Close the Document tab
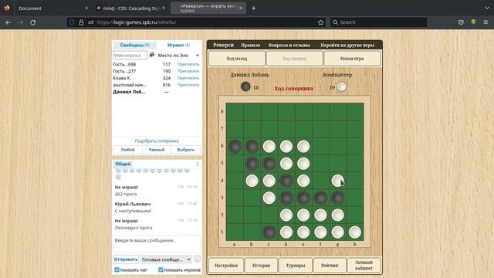The height and width of the screenshot is (278, 494). pos(86,8)
